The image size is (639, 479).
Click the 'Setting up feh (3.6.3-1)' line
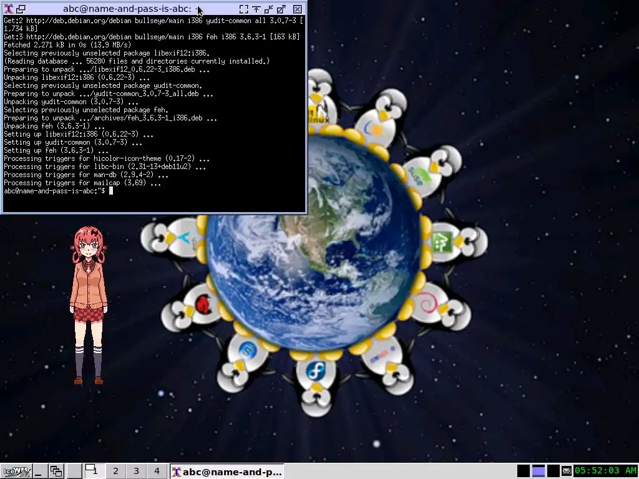[56, 150]
